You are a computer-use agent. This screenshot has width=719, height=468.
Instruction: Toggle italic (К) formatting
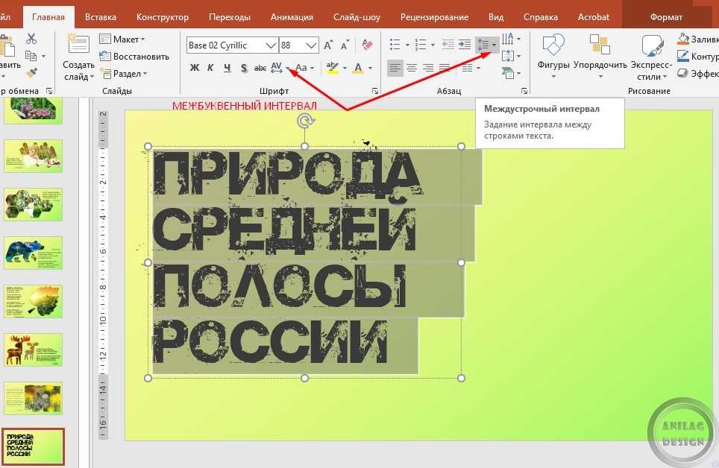pos(210,69)
